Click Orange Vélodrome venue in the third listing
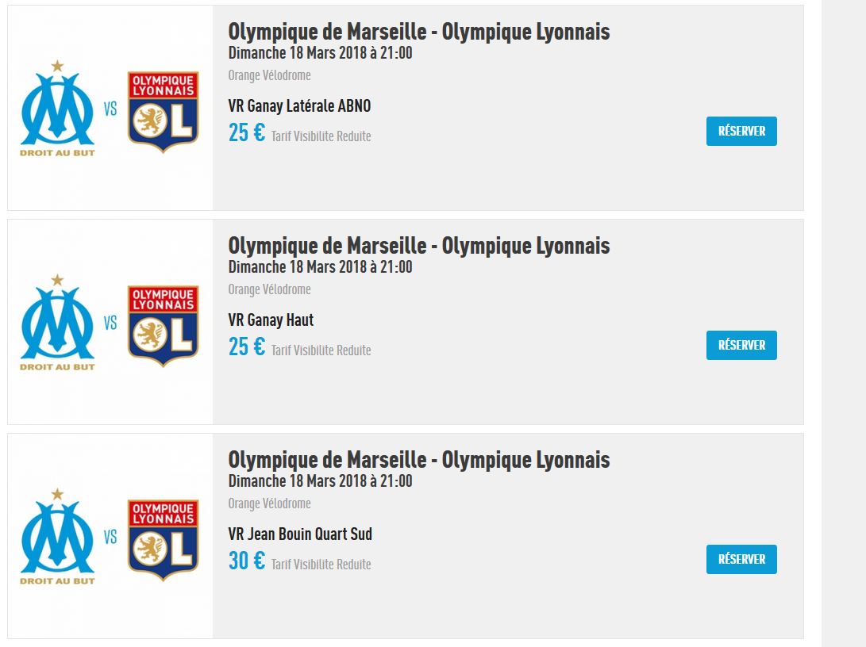The height and width of the screenshot is (647, 866). click(x=269, y=503)
